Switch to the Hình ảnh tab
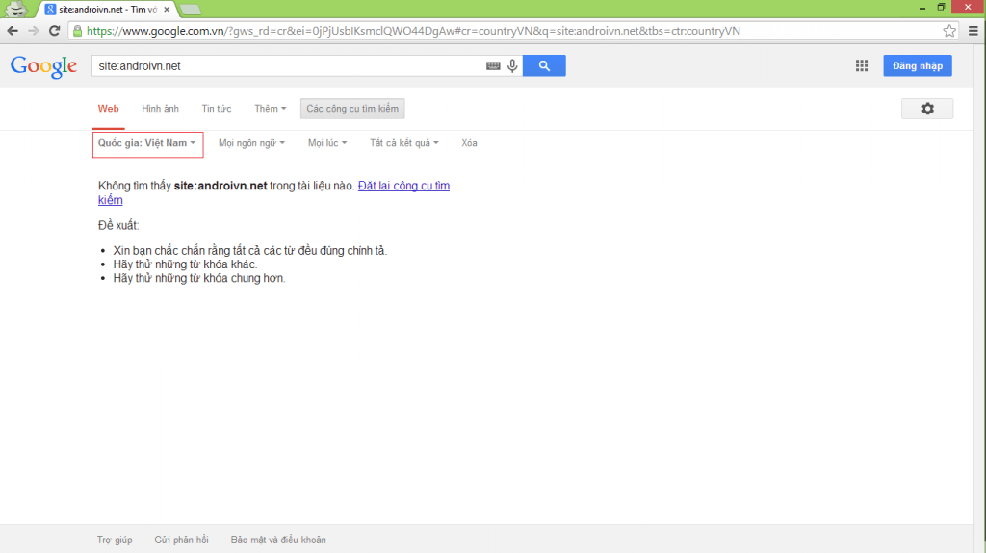986x553 pixels. click(161, 109)
